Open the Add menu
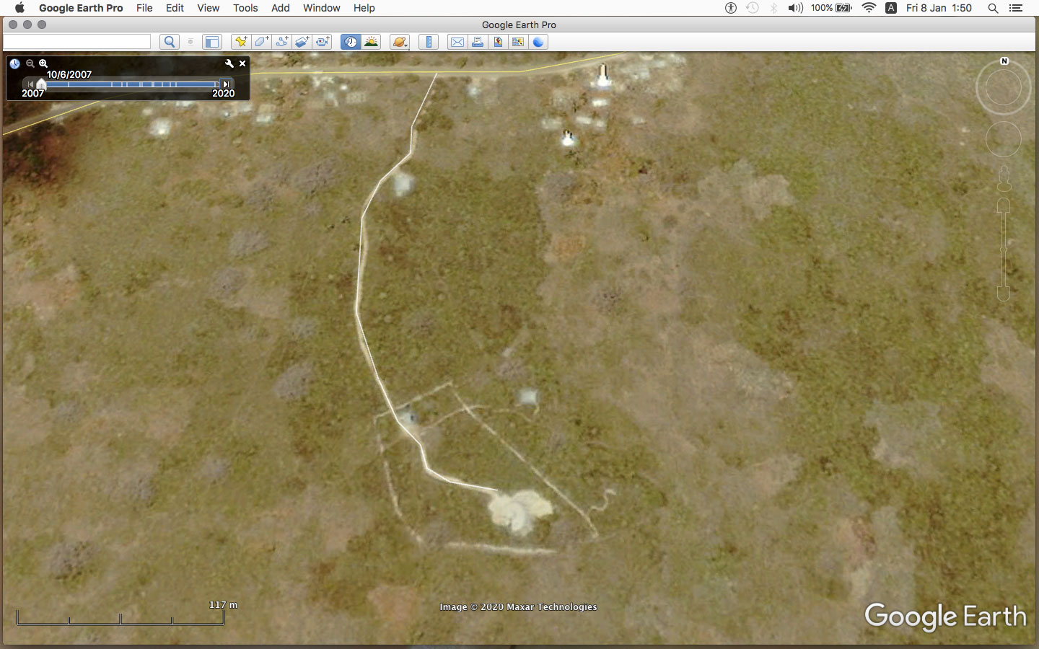The image size is (1039, 649). 280,8
